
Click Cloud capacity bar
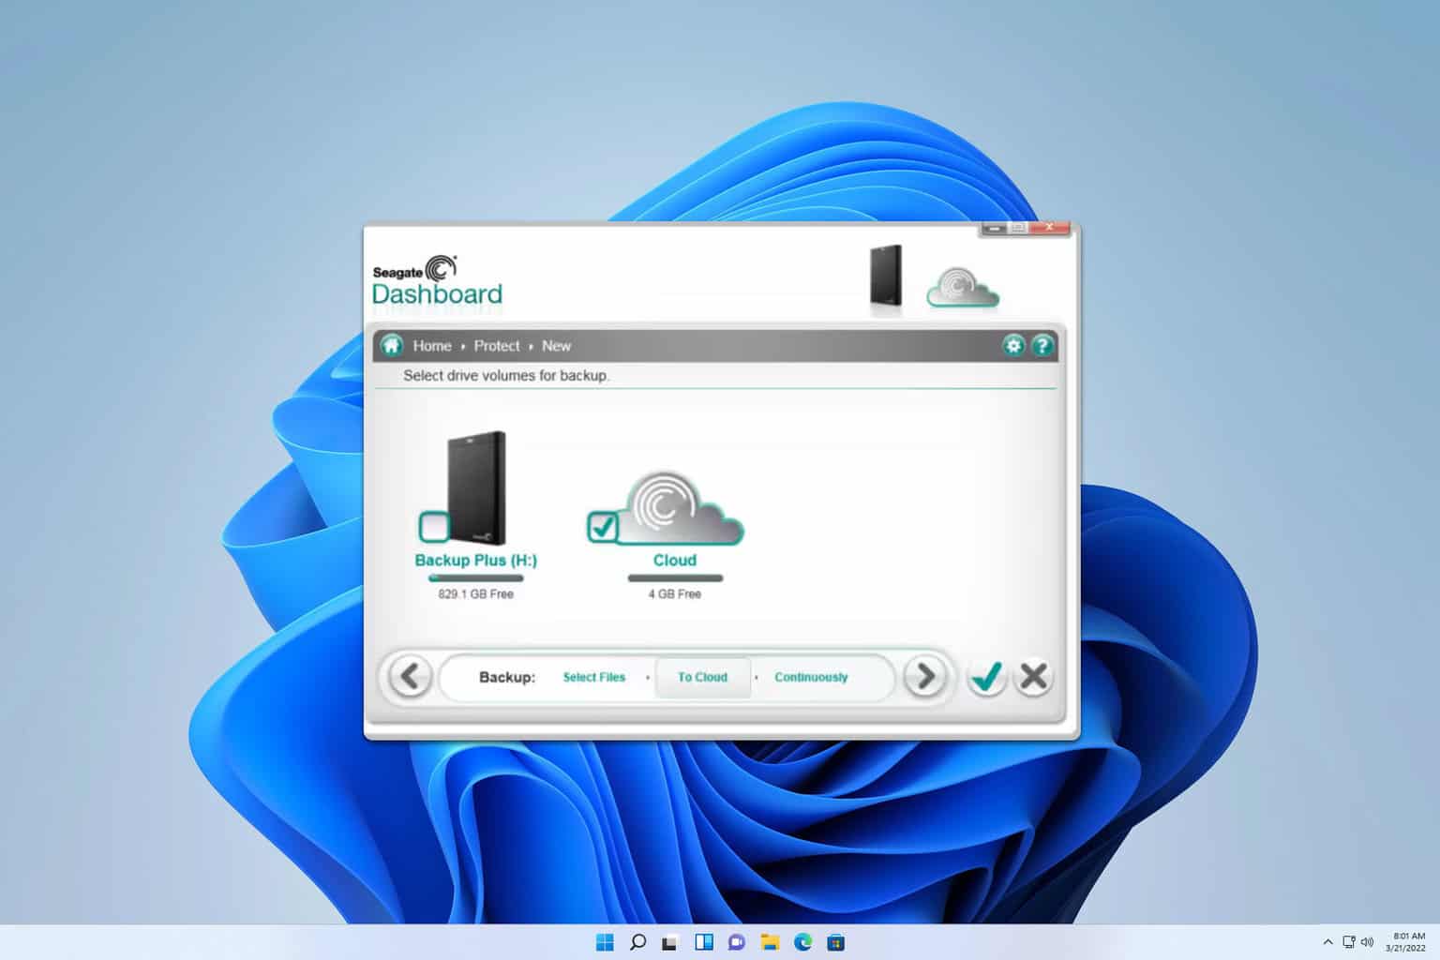tap(675, 578)
